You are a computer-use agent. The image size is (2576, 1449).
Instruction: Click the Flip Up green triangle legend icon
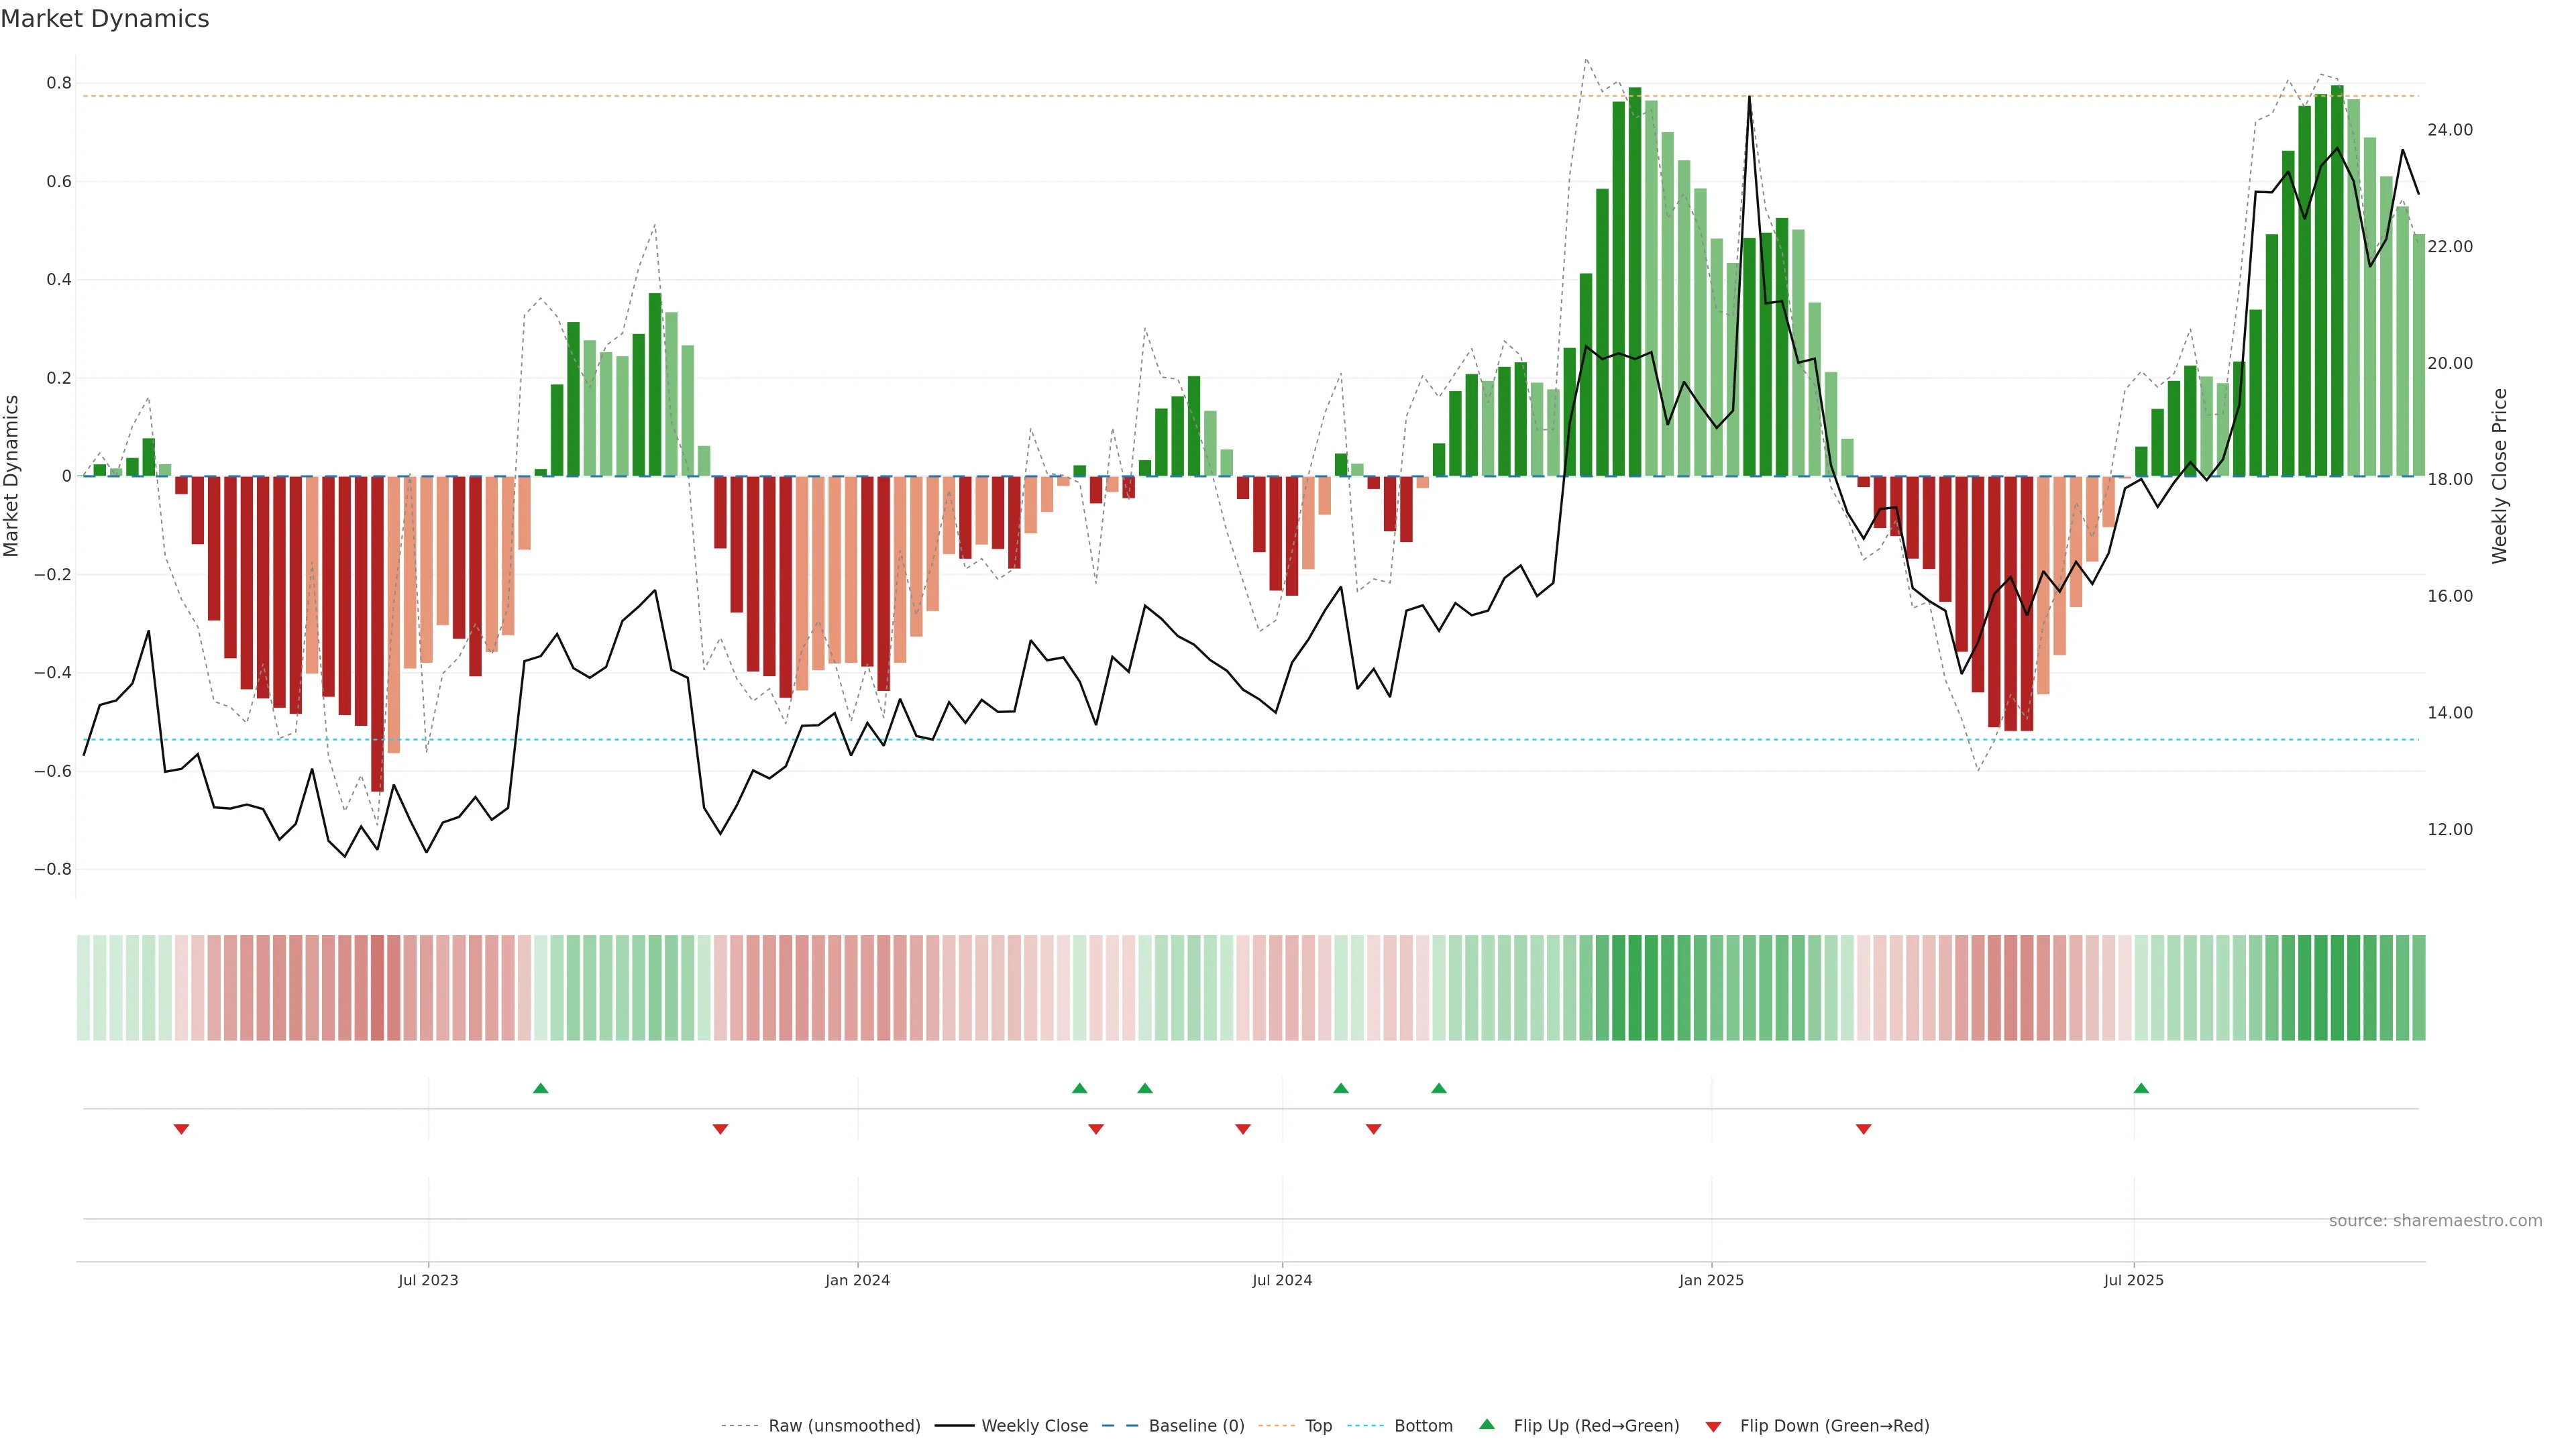pos(1487,1424)
